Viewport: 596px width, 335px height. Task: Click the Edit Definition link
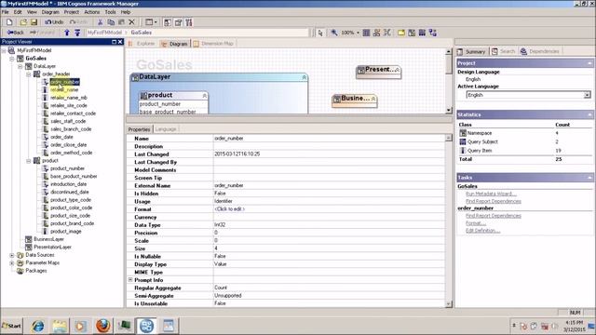pyautogui.click(x=482, y=231)
